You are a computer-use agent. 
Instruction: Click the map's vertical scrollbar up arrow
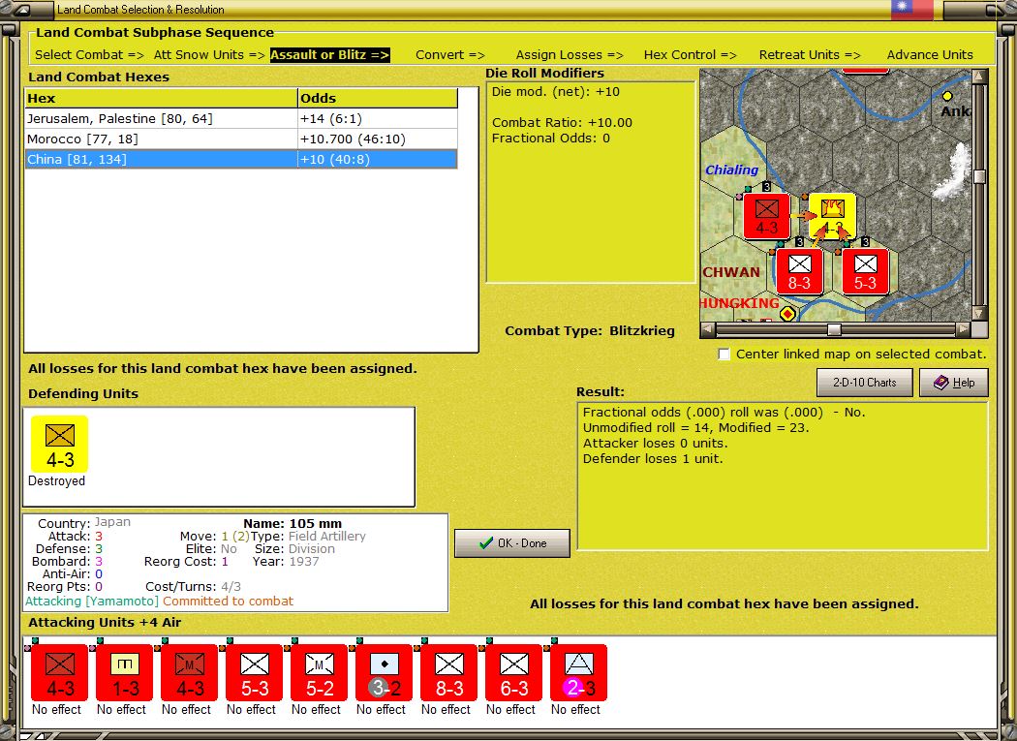coord(979,77)
